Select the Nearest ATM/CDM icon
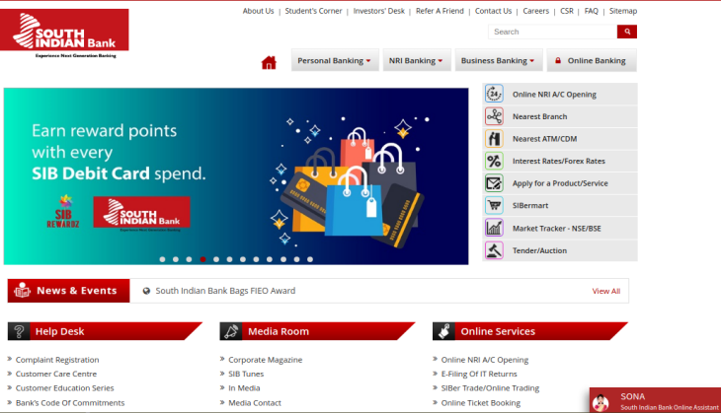The height and width of the screenshot is (413, 721). (x=494, y=139)
